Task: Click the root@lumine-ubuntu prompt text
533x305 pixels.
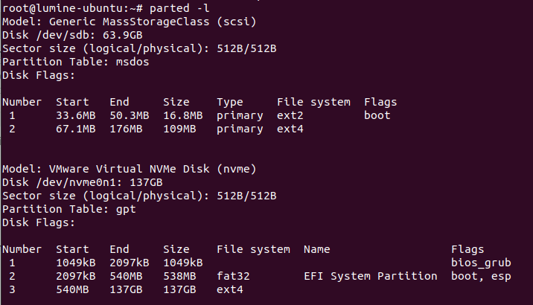Action: tap(63, 8)
